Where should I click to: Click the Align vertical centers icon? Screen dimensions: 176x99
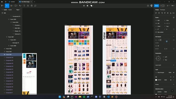(168, 13)
